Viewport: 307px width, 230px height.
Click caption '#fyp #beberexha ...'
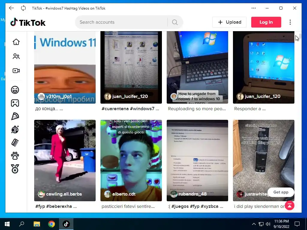tap(56, 206)
